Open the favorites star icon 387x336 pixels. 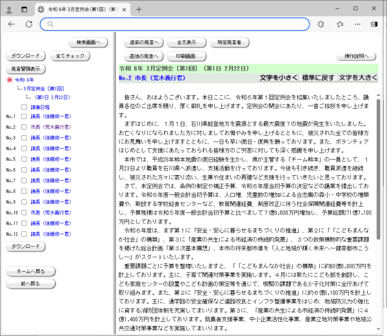[x=340, y=24]
